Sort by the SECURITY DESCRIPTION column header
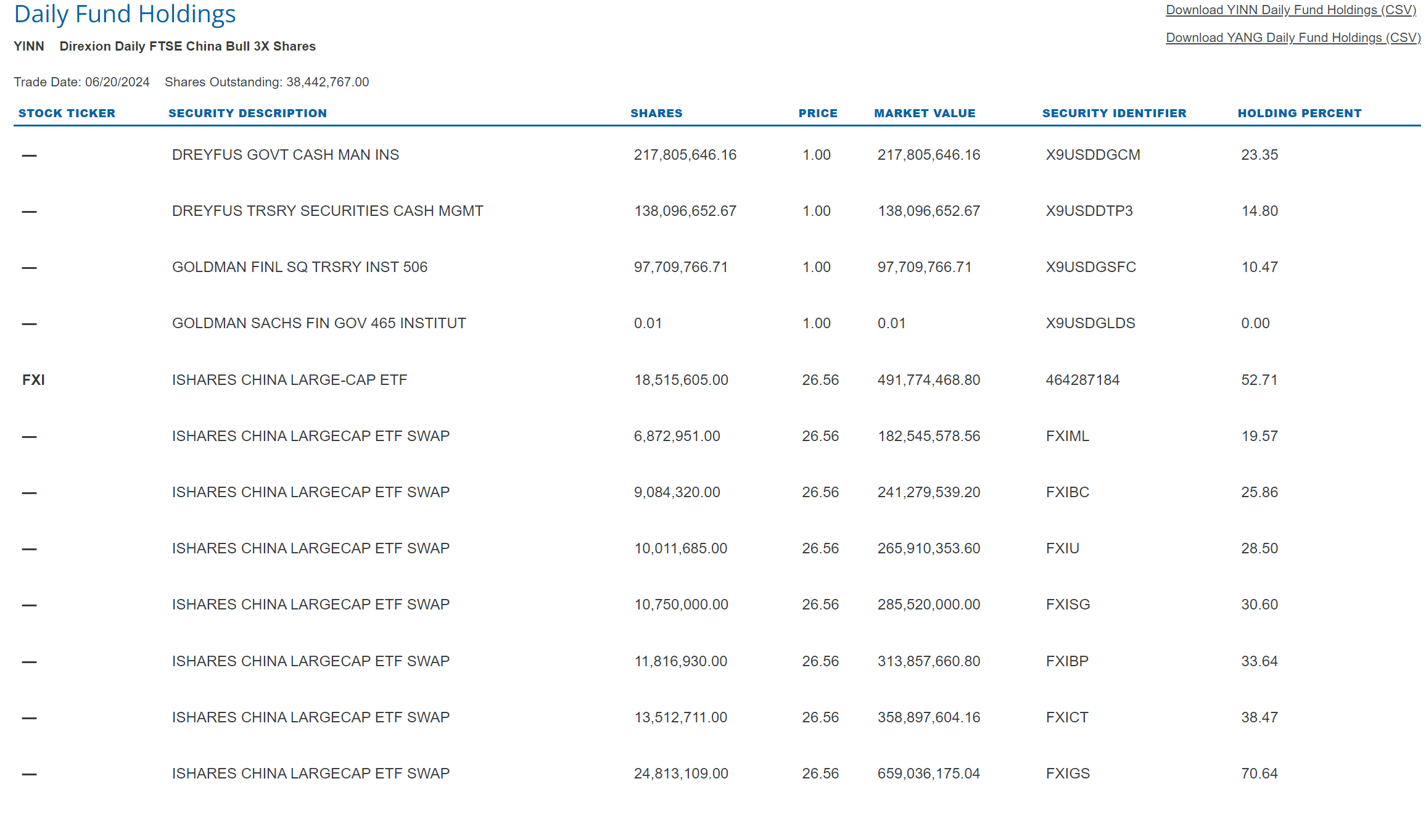1426x834 pixels. [248, 113]
